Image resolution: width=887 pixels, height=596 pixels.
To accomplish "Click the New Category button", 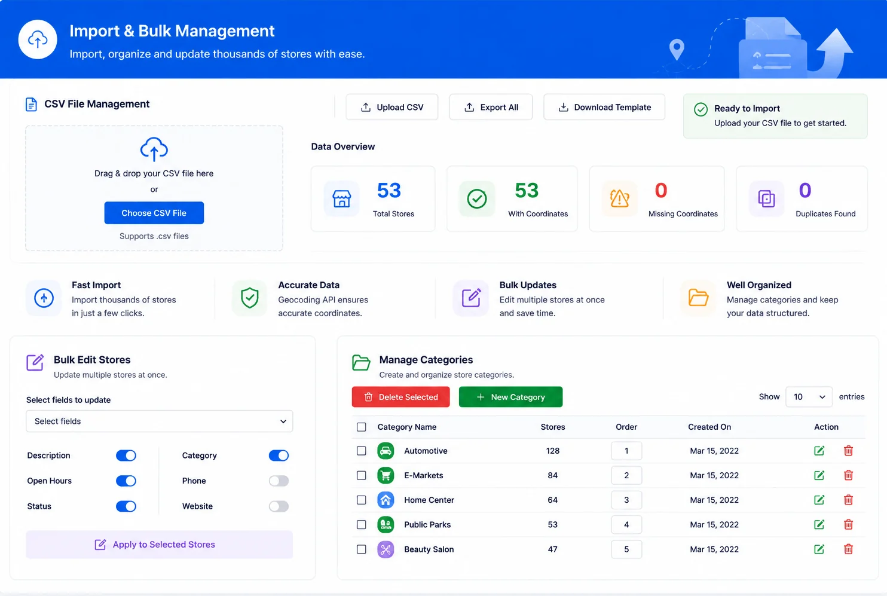I will pos(510,397).
